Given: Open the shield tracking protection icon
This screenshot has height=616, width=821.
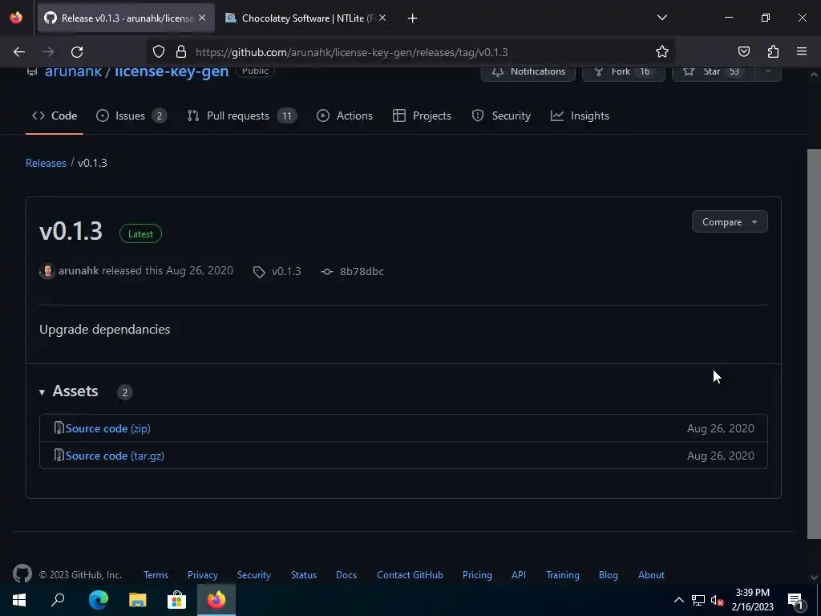Looking at the screenshot, I should 159,52.
